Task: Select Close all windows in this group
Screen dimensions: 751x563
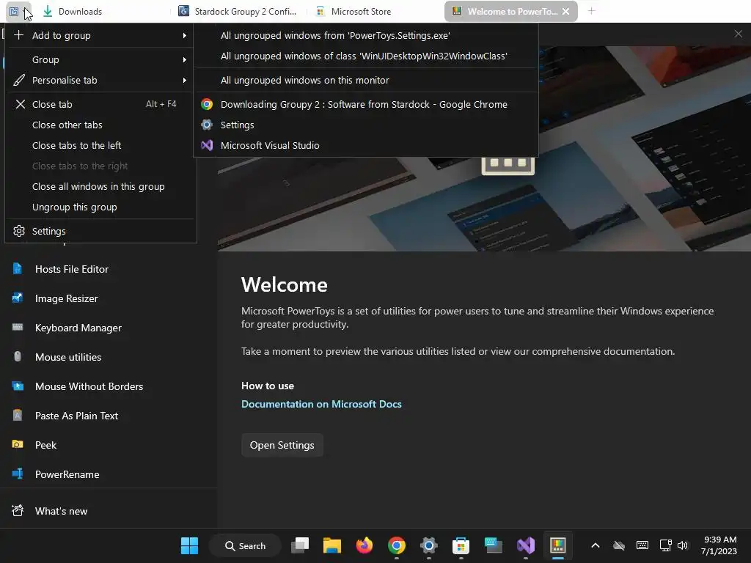Action: tap(100, 187)
